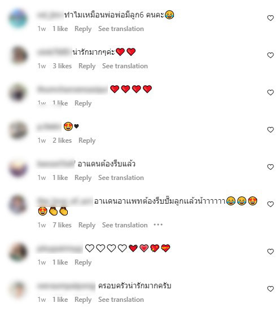
Task: Translate the comment with 7 likes
Action: [125, 225]
